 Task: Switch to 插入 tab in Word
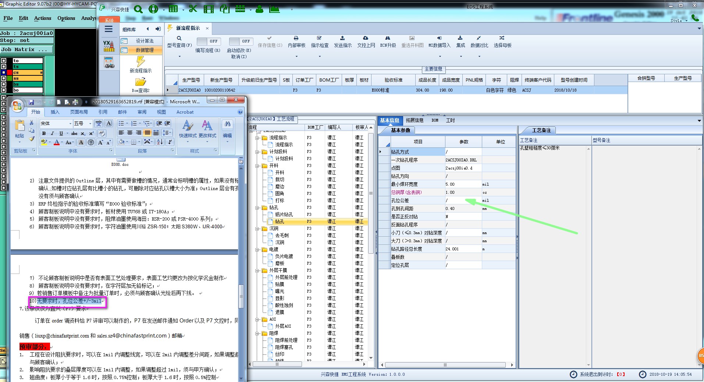tap(55, 112)
